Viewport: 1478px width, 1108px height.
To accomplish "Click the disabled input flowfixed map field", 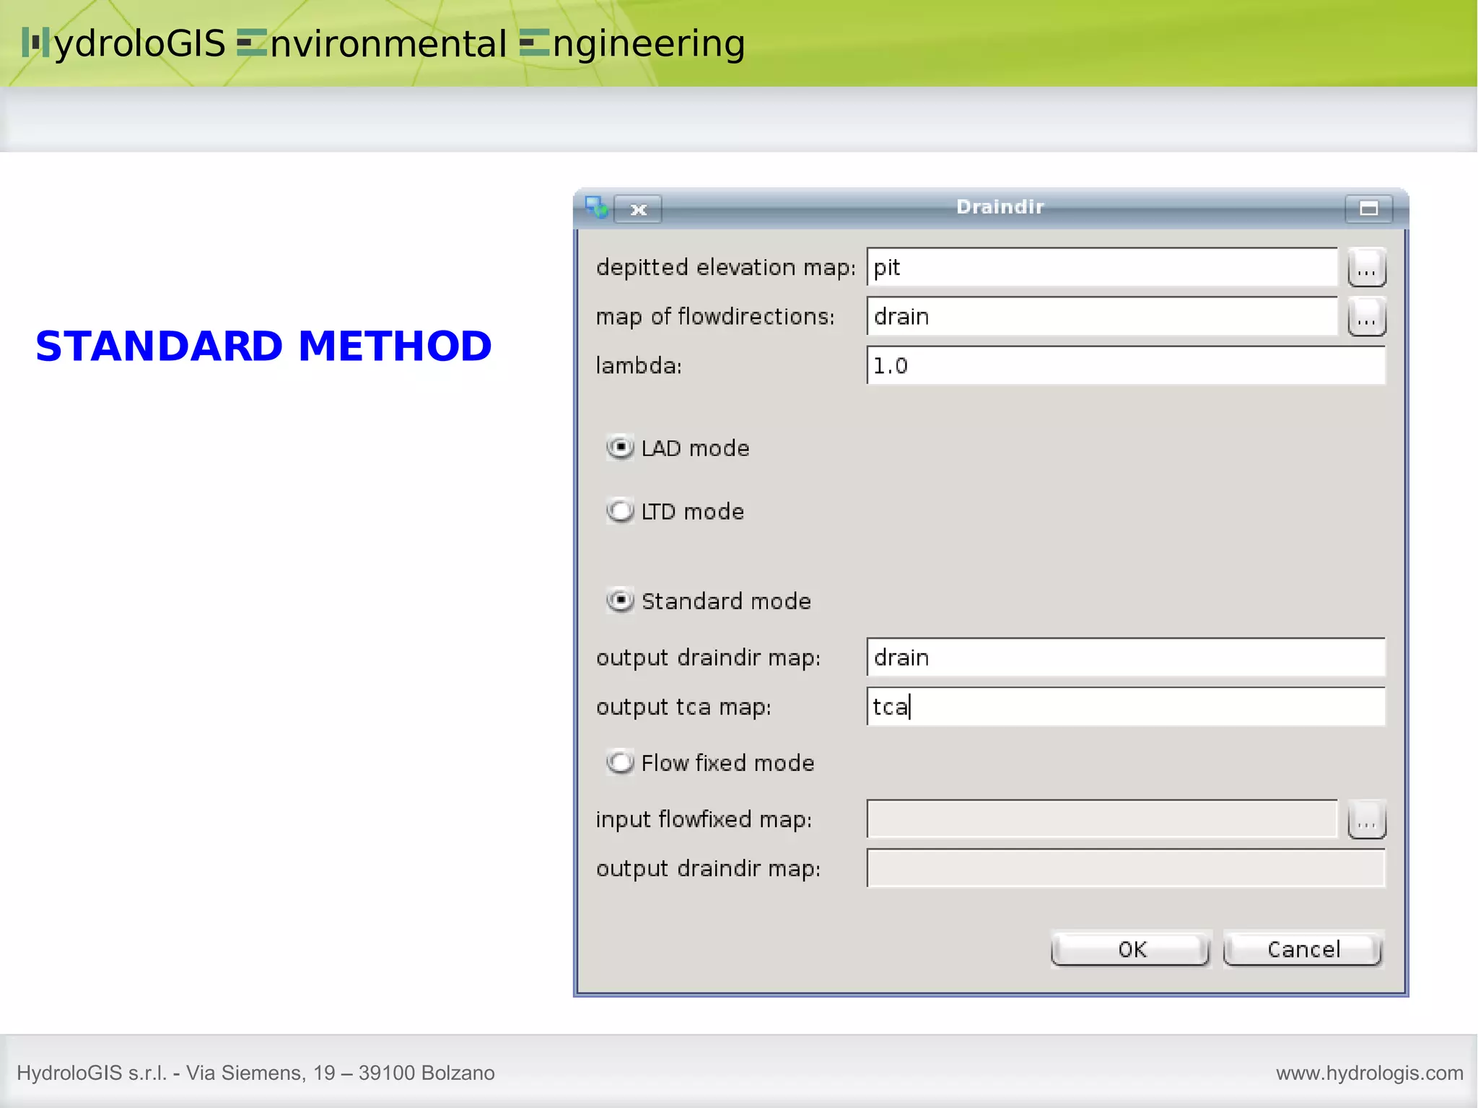I will point(1102,819).
